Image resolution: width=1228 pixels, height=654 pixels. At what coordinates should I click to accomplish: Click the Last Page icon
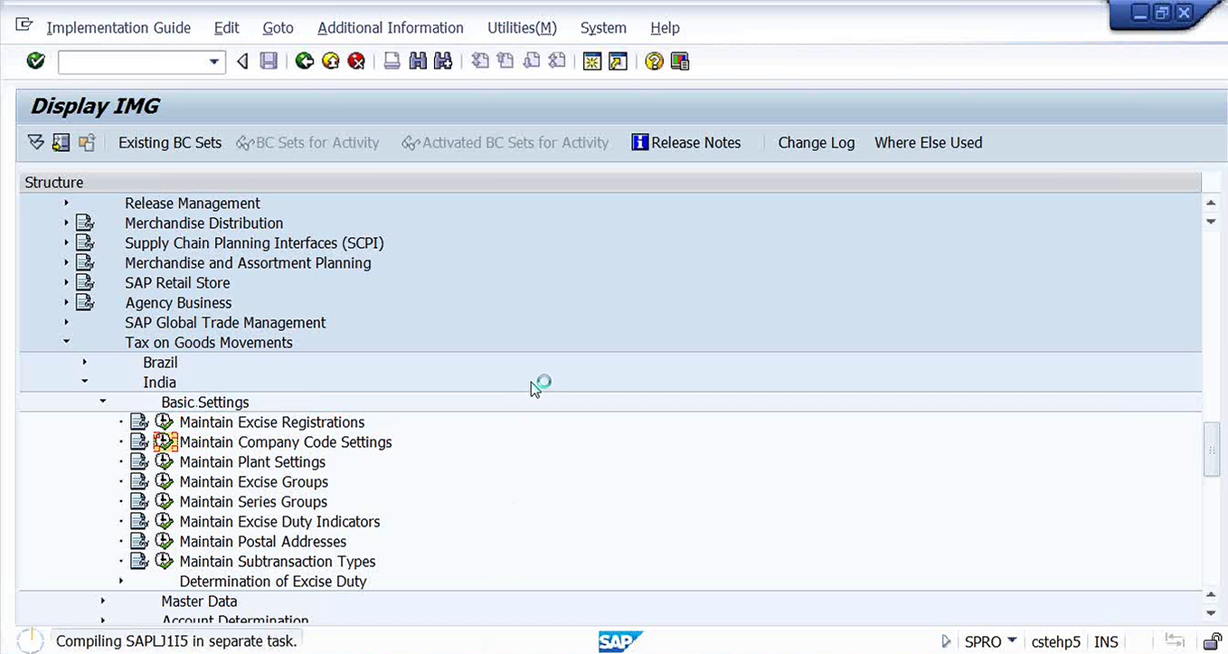[x=557, y=62]
